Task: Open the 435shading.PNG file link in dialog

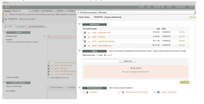Action: pyautogui.click(x=104, y=33)
